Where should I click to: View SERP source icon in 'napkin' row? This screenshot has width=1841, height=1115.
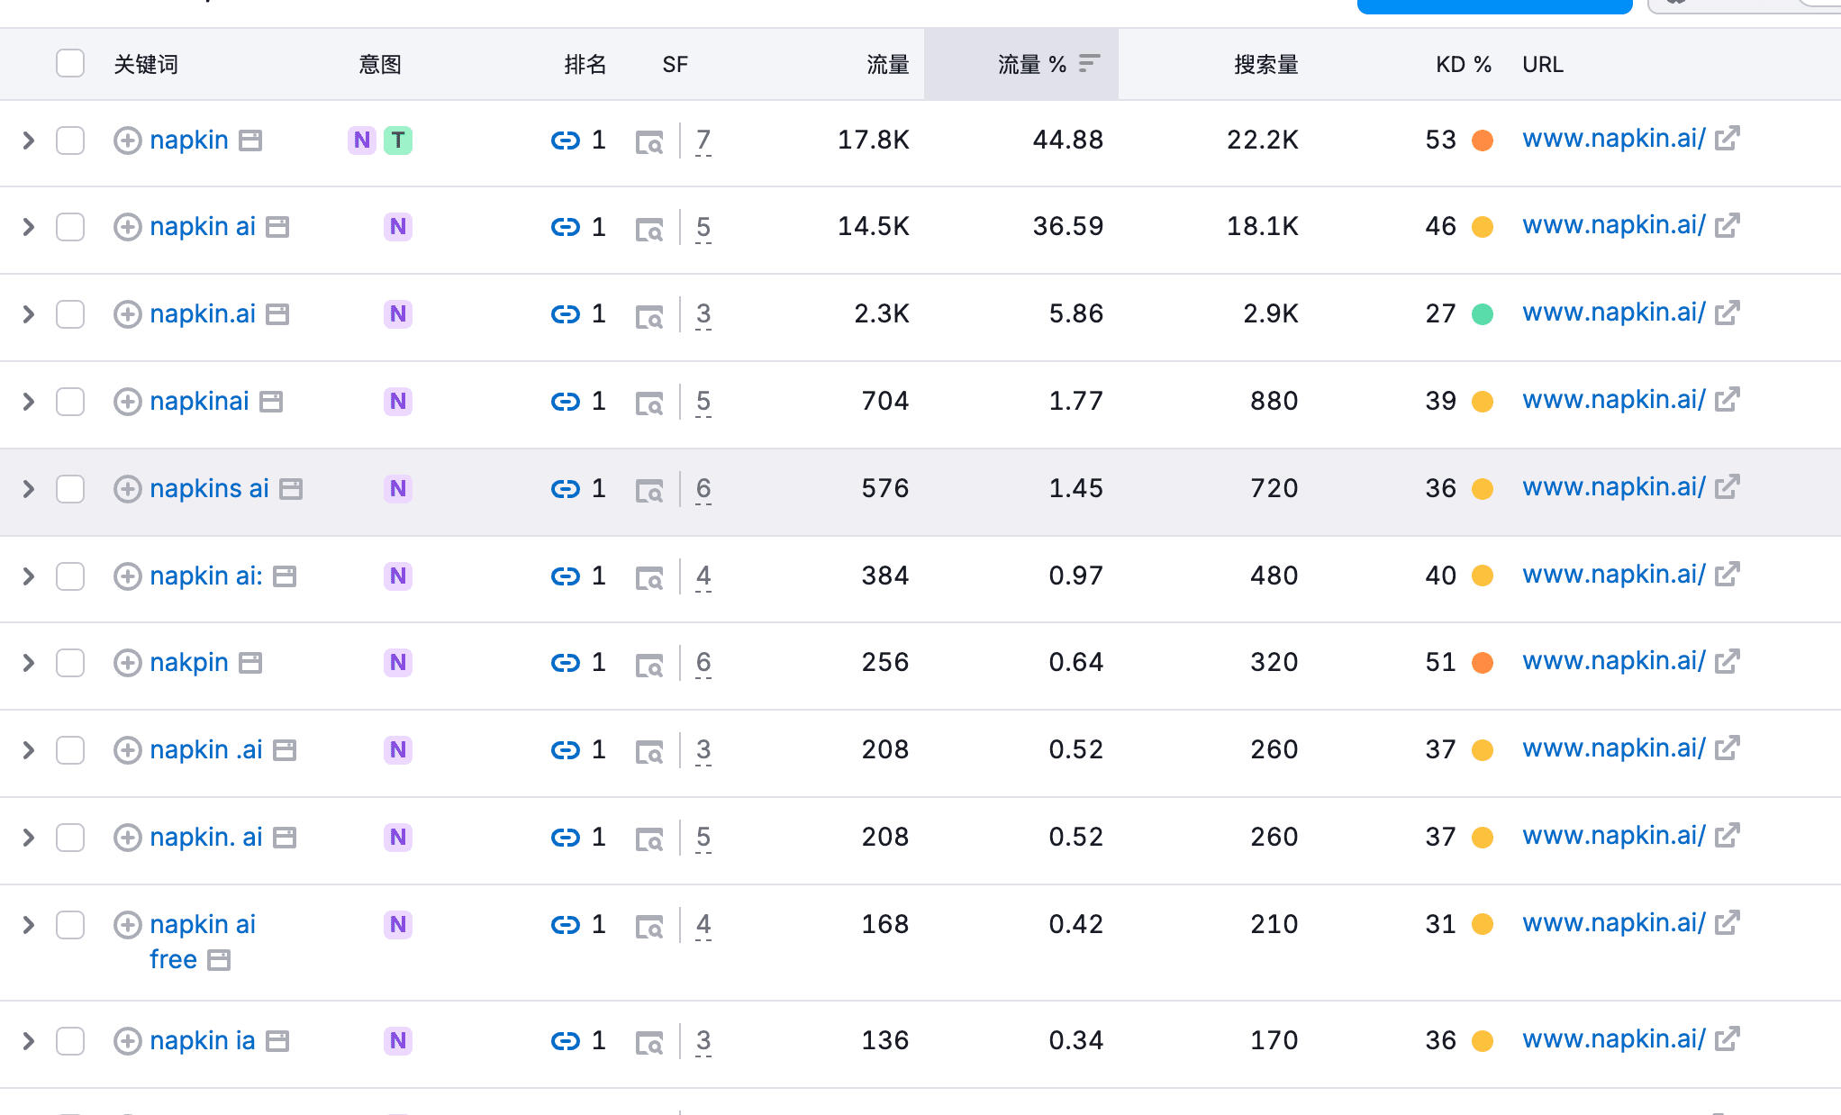(x=649, y=142)
